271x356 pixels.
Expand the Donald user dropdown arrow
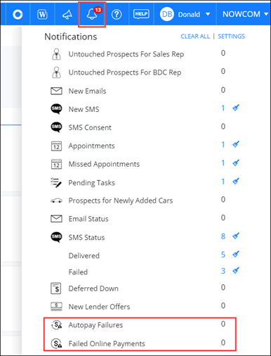point(208,14)
